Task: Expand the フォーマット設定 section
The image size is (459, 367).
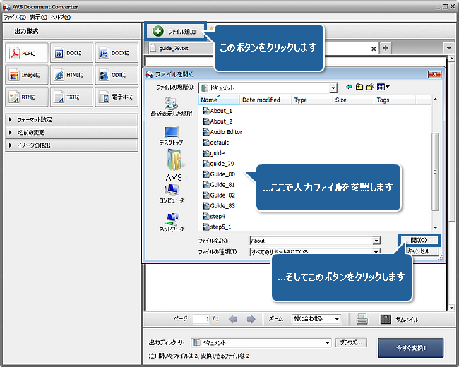Action: (x=71, y=120)
